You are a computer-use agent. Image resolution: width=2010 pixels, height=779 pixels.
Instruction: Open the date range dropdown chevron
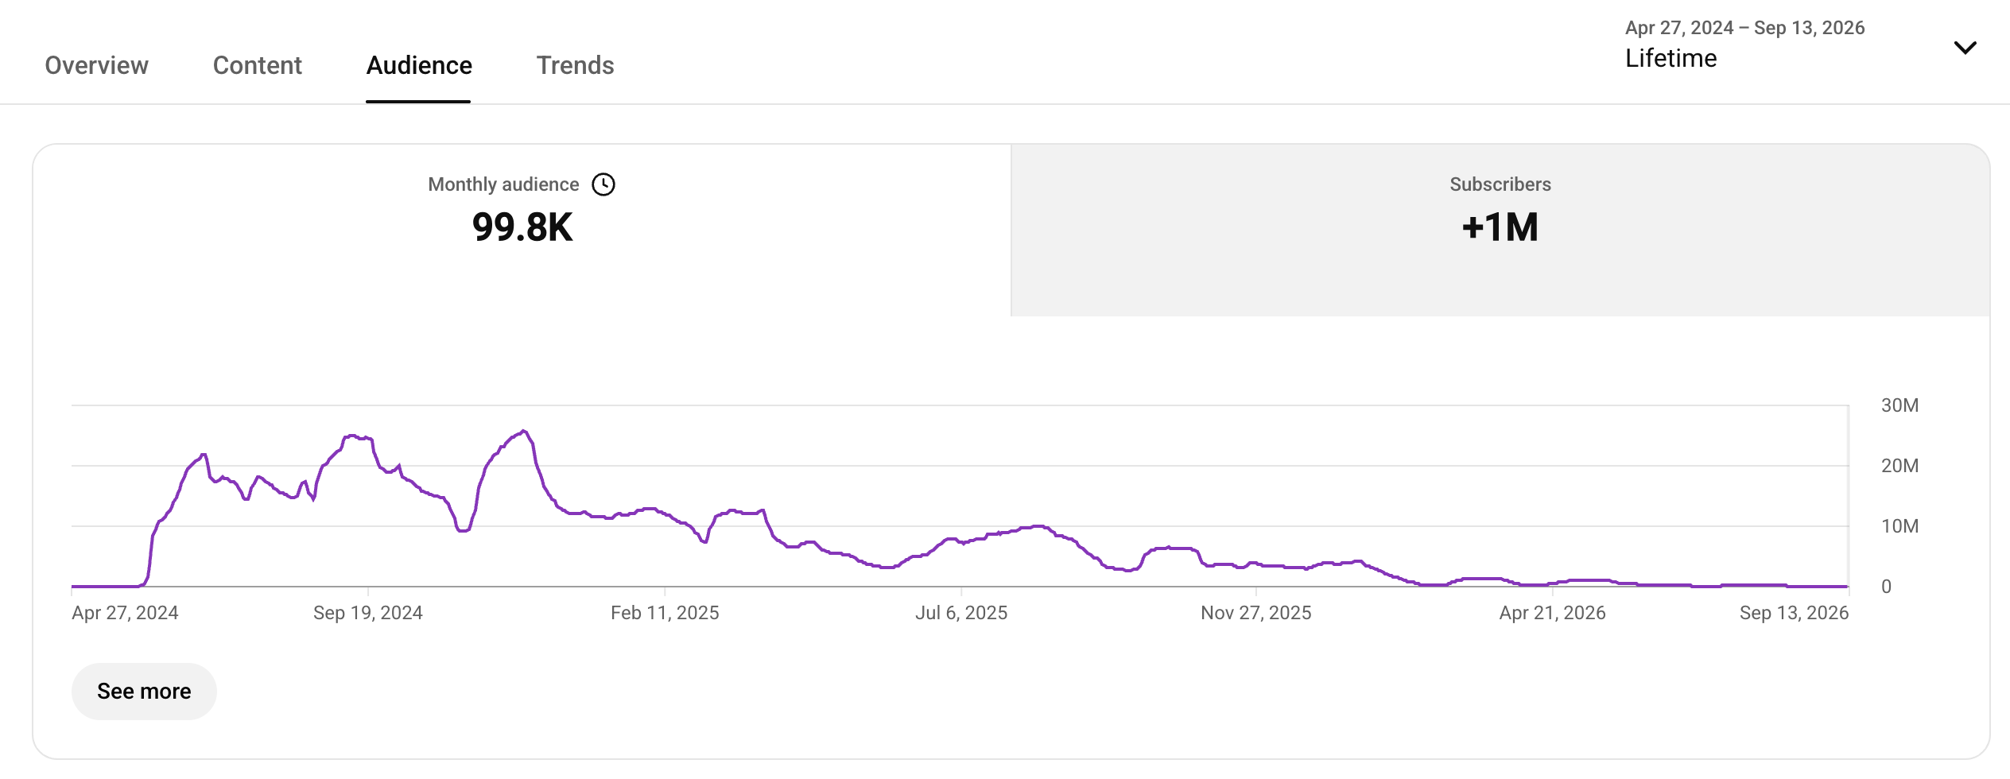tap(1965, 48)
